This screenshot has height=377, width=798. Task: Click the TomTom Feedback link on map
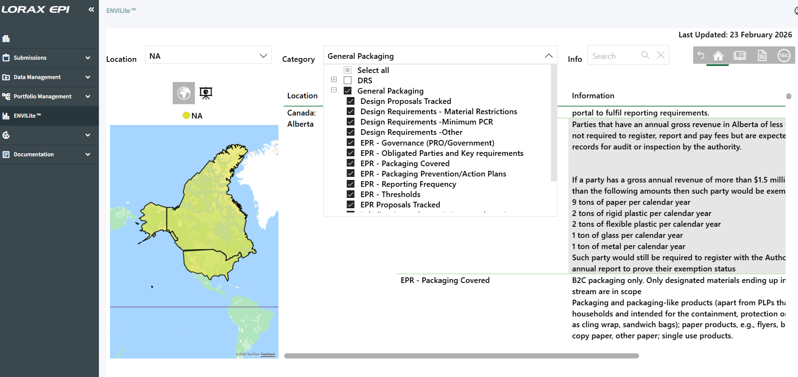pyautogui.click(x=268, y=354)
